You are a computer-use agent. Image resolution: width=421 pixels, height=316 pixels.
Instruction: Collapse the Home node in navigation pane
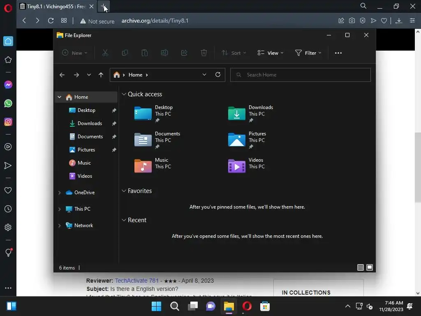(x=60, y=97)
